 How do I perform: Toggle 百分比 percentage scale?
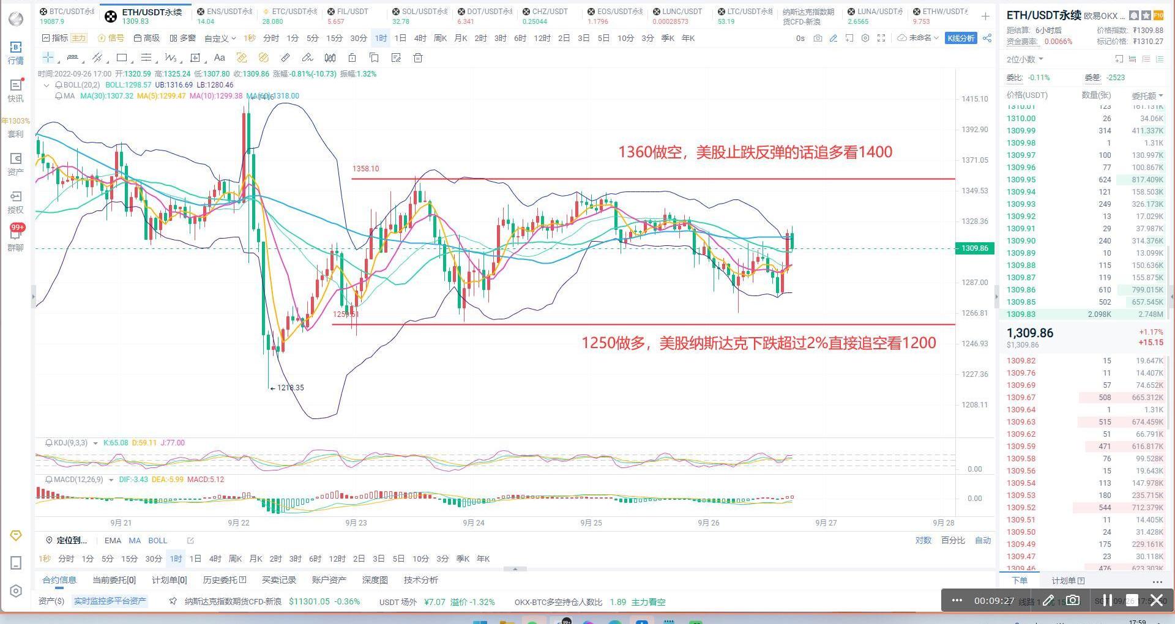pos(953,540)
